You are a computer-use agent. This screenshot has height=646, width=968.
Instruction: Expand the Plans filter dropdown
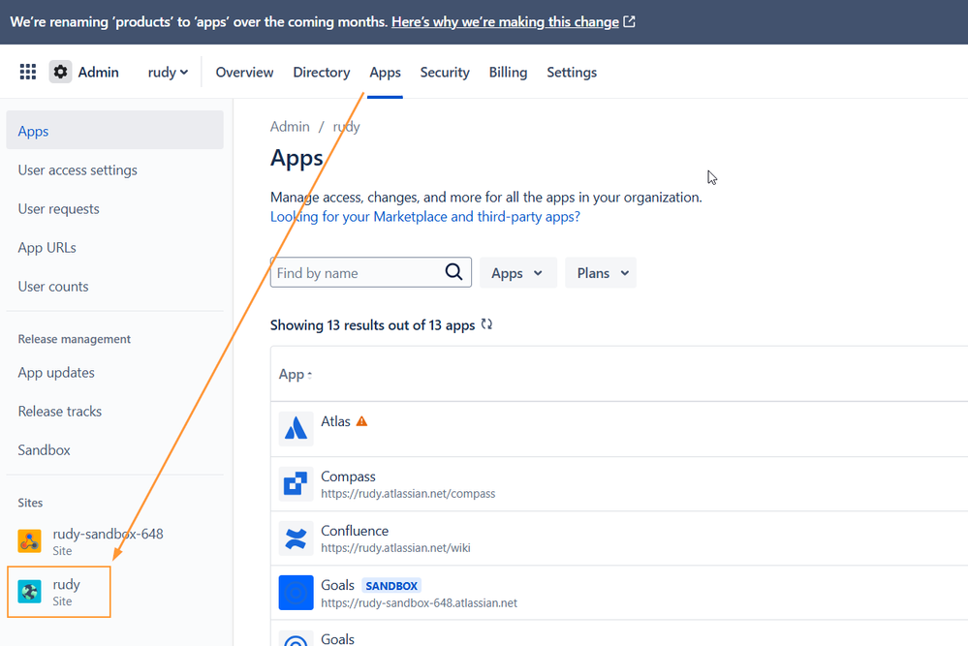click(601, 273)
